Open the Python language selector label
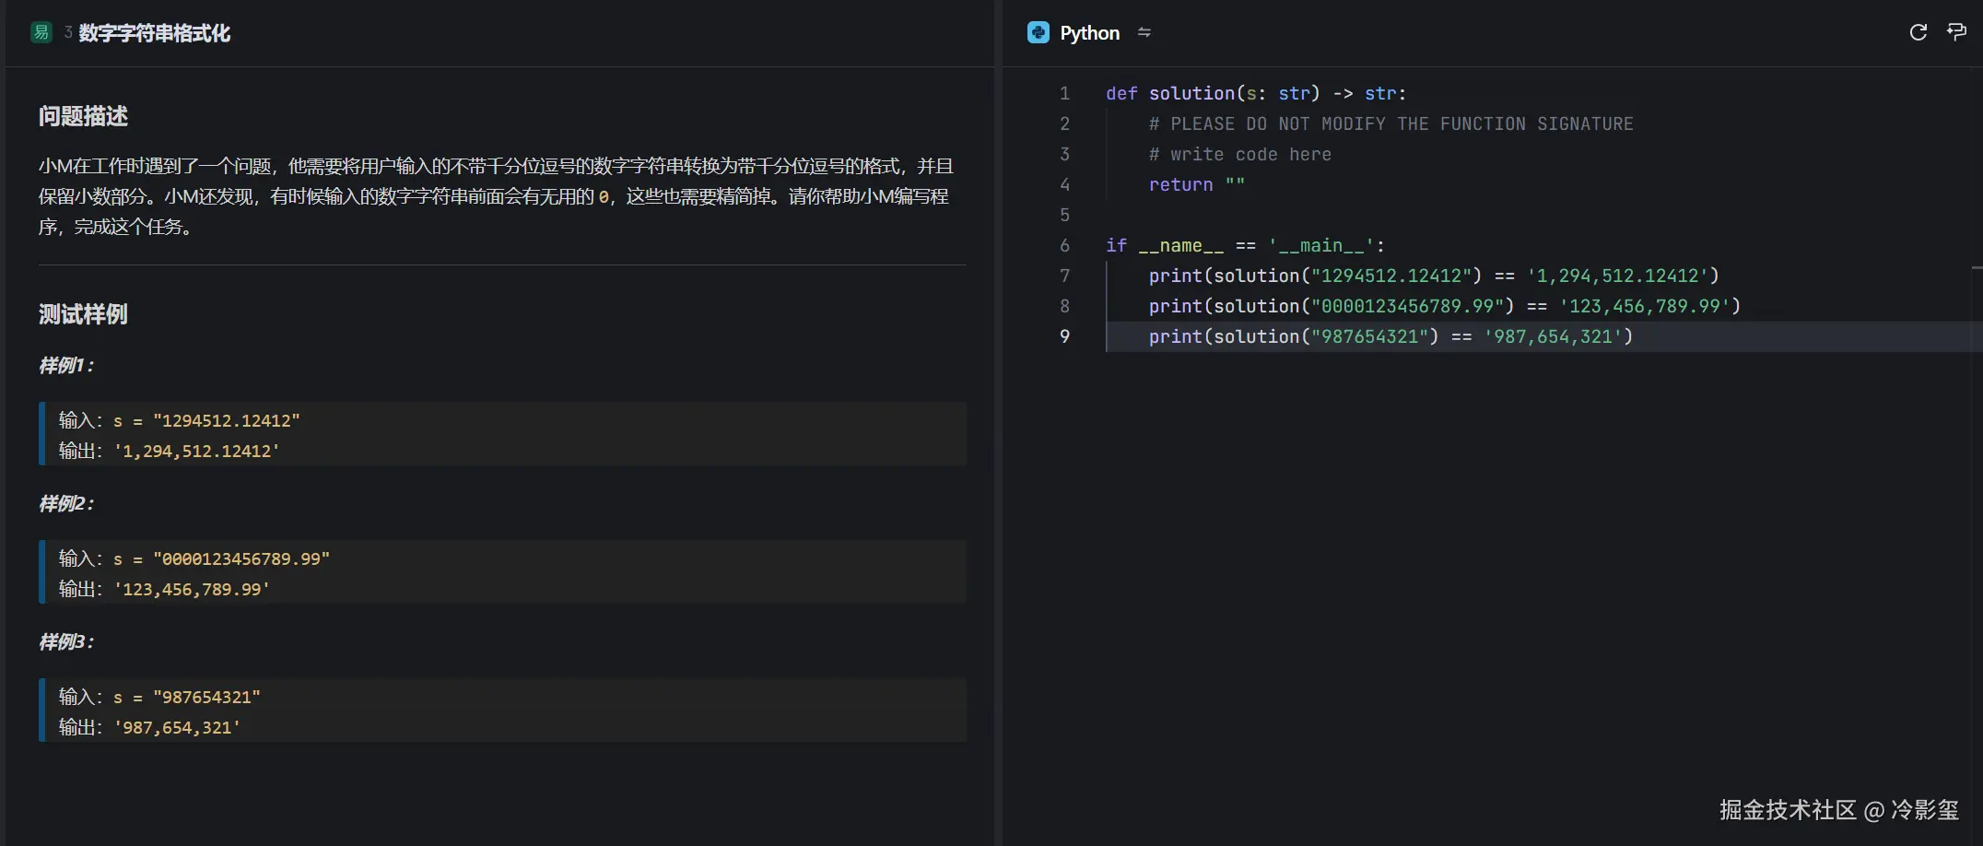The height and width of the screenshot is (846, 1983). [1089, 33]
